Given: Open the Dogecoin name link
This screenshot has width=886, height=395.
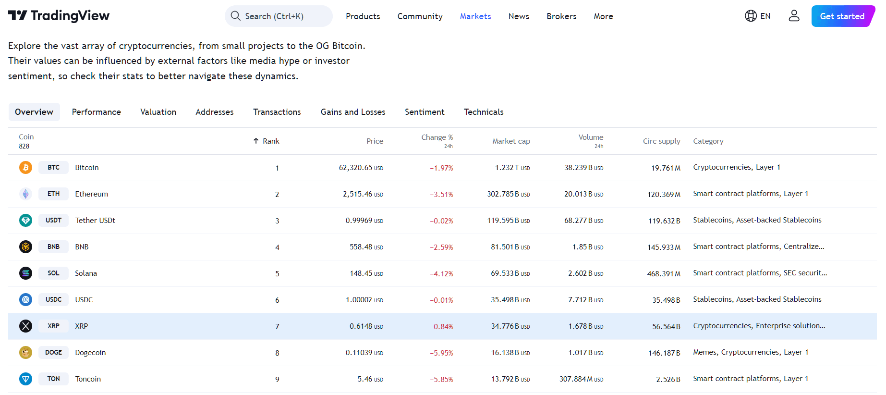Looking at the screenshot, I should pyautogui.click(x=90, y=353).
